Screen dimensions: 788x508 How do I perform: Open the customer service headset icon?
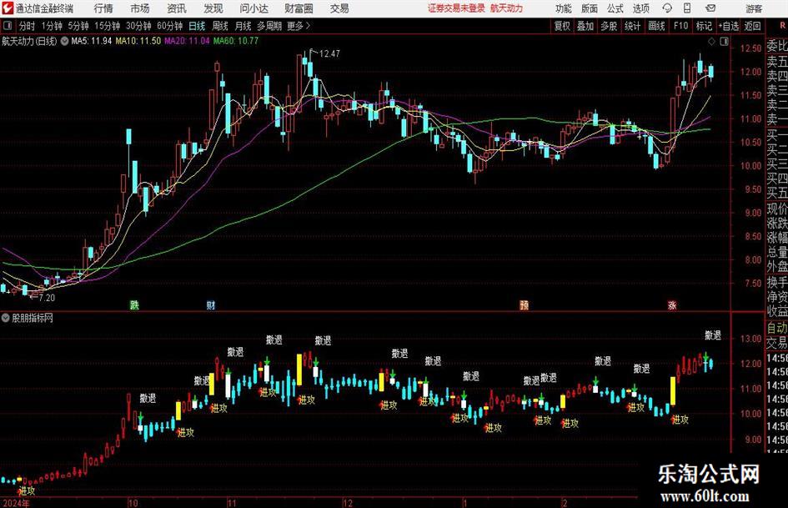[x=667, y=8]
